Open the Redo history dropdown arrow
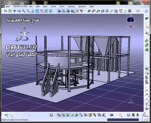Image resolution: width=151 pixels, height=123 pixels. click(12, 117)
